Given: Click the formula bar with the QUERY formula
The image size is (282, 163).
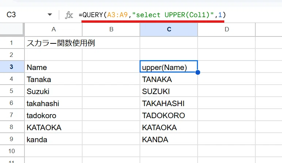Looking at the screenshot, I should point(152,15).
